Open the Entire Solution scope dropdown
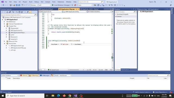Screen dimensions: 174x98 (x=10, y=75)
